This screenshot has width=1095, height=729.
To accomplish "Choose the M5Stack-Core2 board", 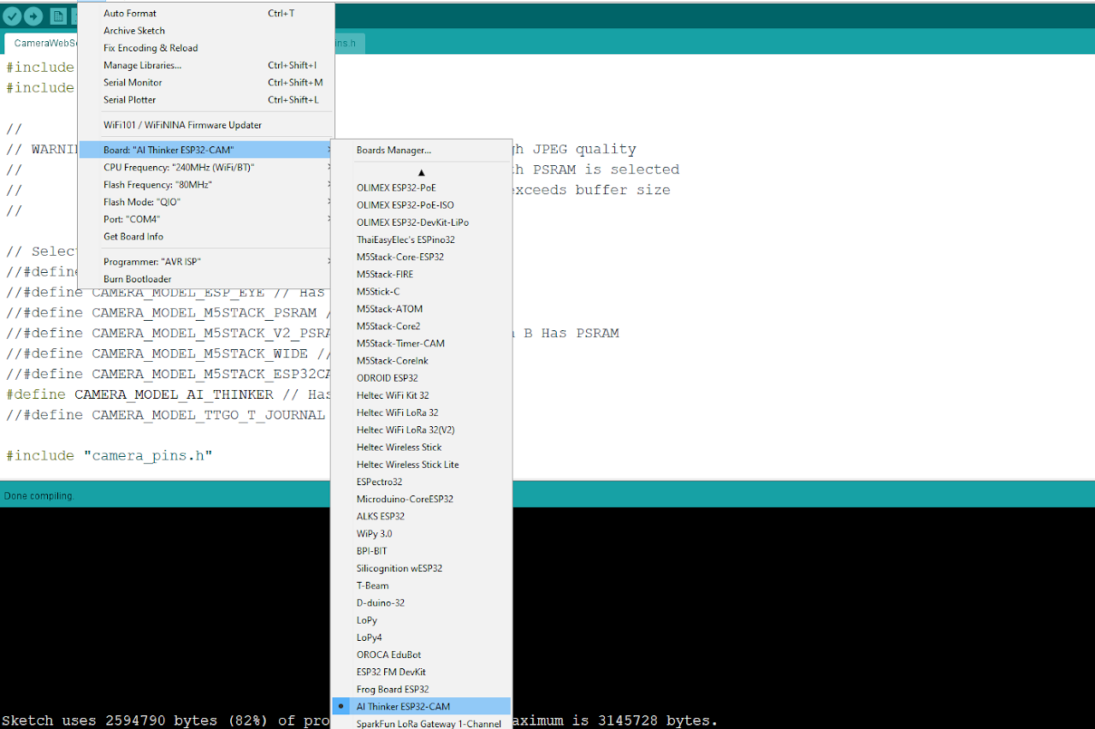I will pos(422,326).
